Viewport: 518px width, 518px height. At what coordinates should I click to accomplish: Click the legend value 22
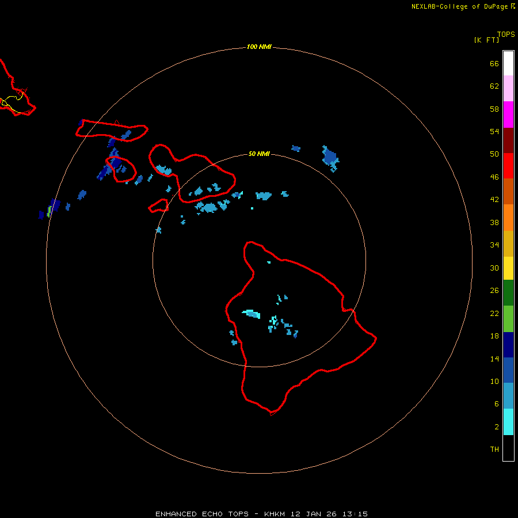[494, 313]
